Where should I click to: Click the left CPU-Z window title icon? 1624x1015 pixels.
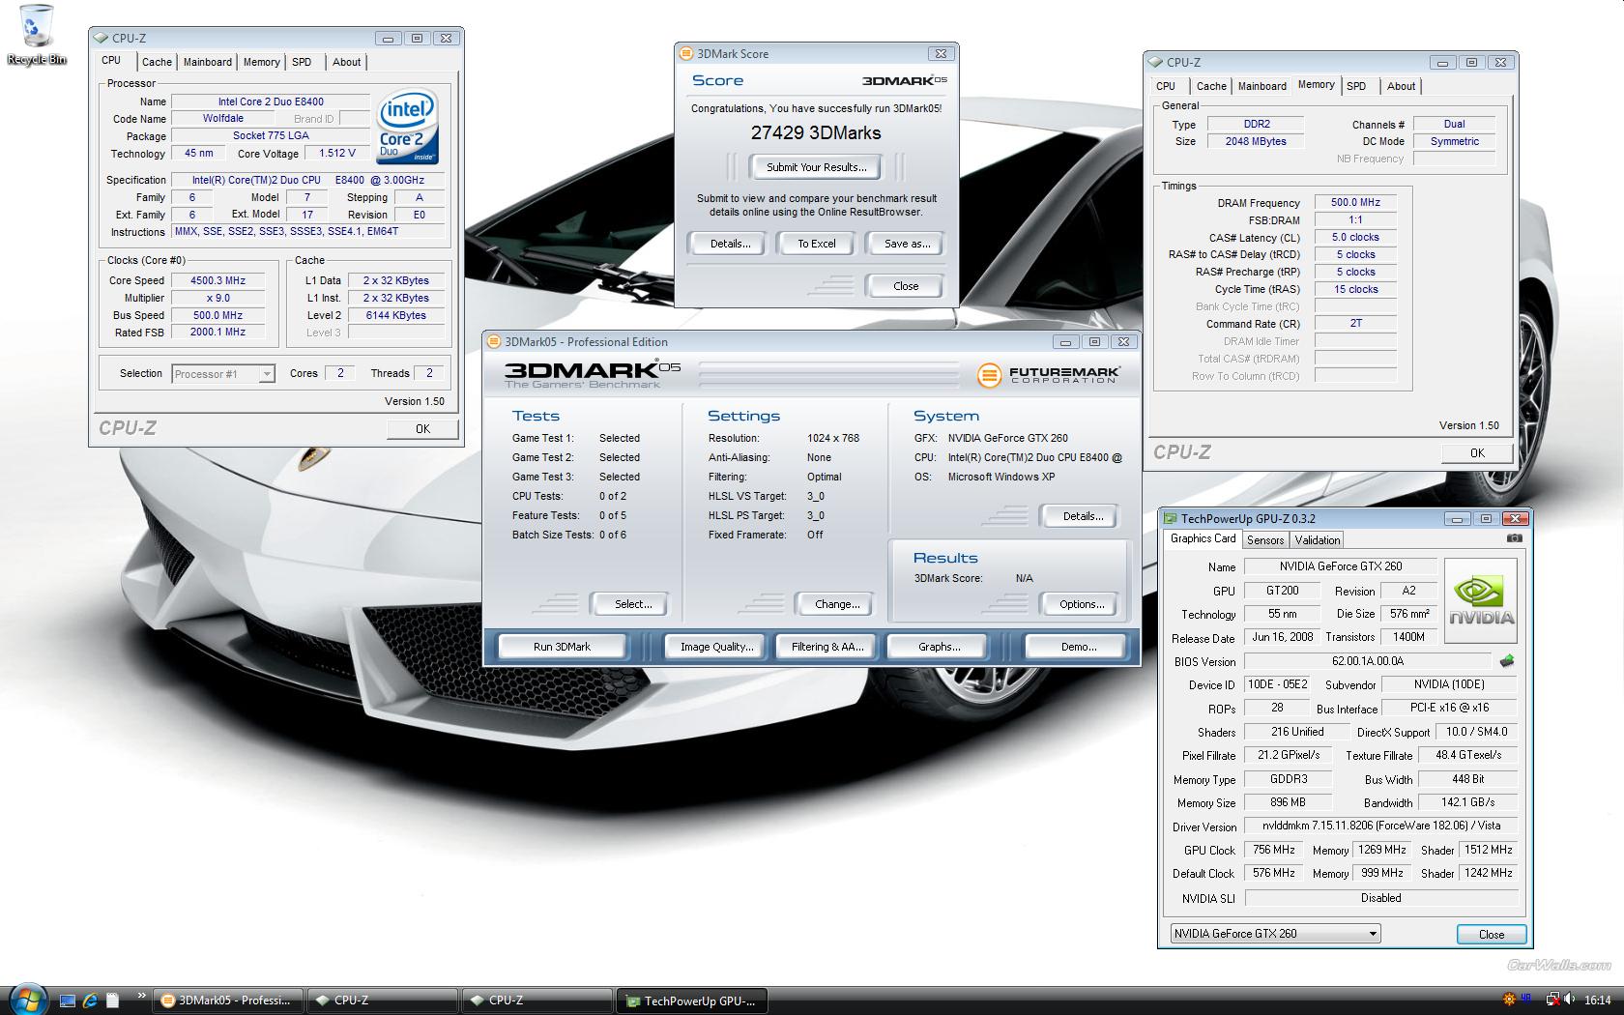(x=101, y=39)
